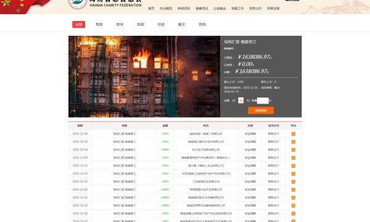Click donor name ending 事务所（普通合伙）
Viewport: 370px width, 222px height.
206,158
